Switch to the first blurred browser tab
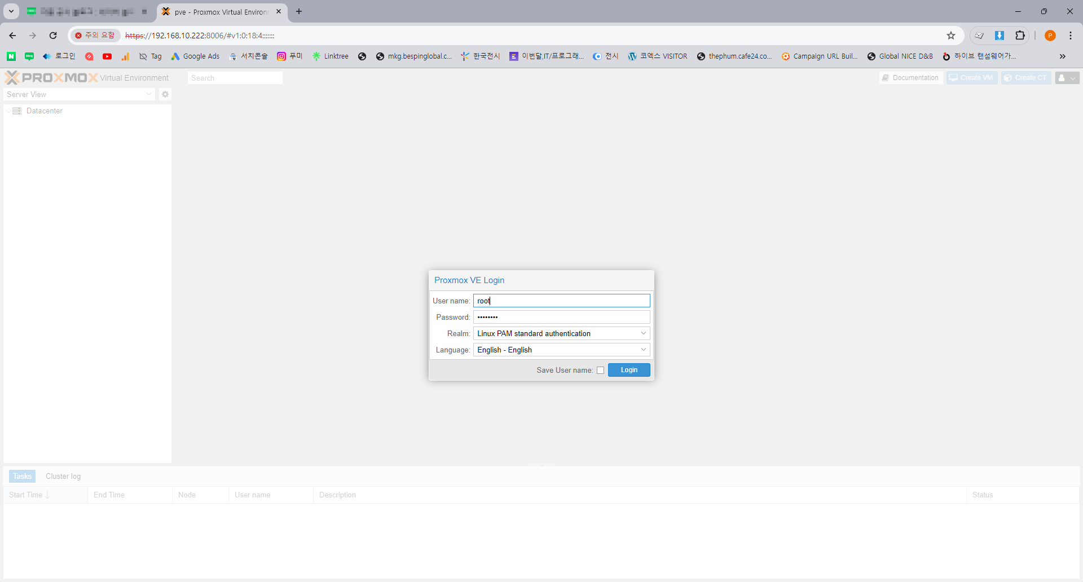 [x=87, y=12]
